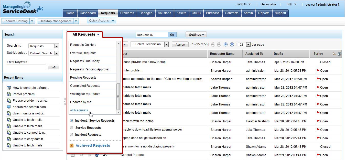Go to the next page of requests
Image resolution: width=345 pixels, height=160 pixels.
tap(225, 45)
